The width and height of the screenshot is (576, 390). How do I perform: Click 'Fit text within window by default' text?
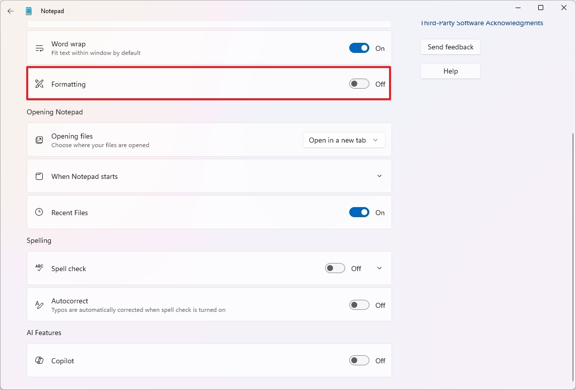[96, 53]
